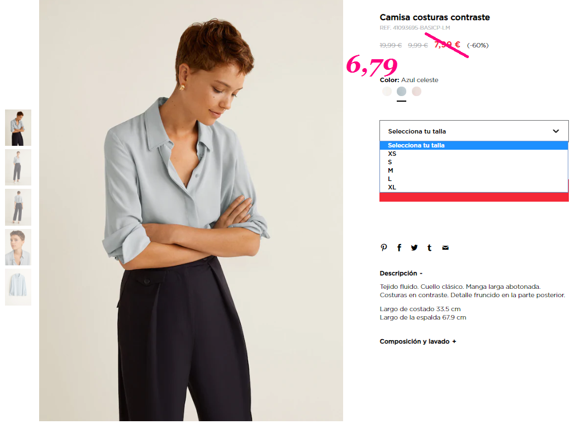Click the Twitter share icon
This screenshot has height=424, width=570.
click(415, 248)
